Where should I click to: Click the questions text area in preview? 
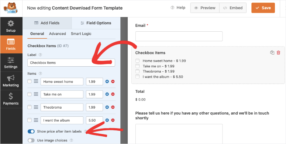click(179, 134)
